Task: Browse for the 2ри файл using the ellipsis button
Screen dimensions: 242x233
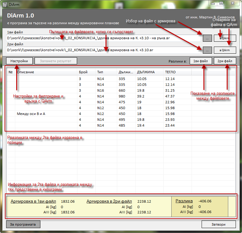Action: [x=207, y=50]
